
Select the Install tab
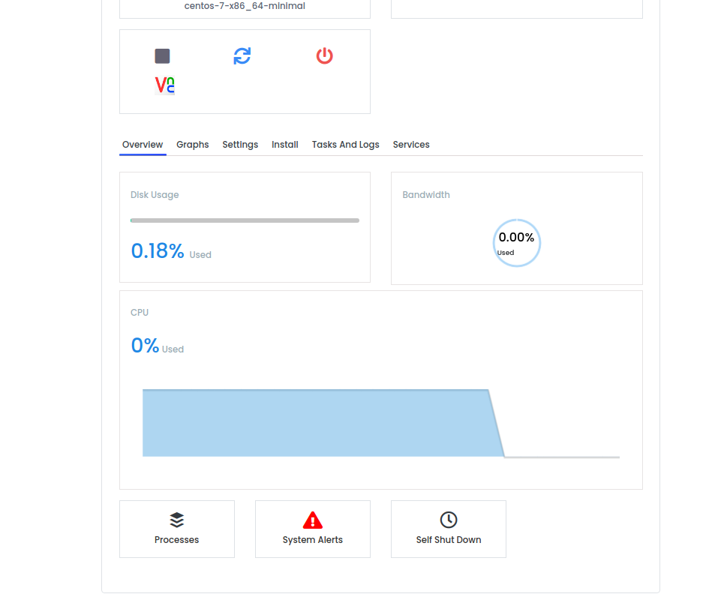point(285,145)
